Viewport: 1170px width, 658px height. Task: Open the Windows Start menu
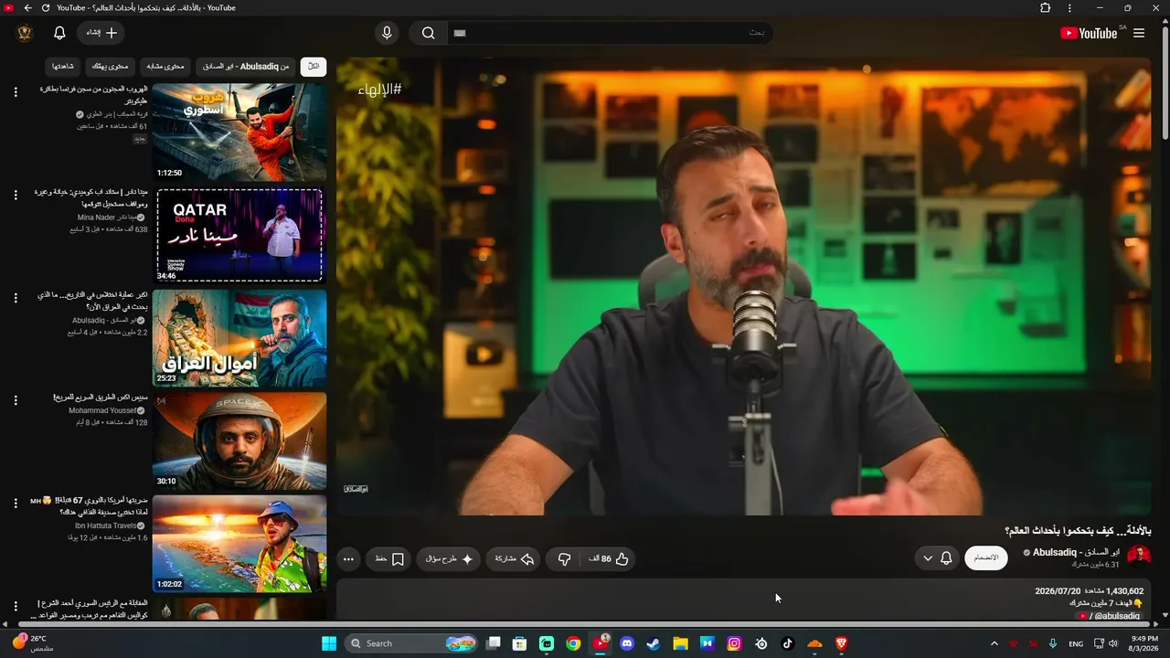tap(329, 643)
